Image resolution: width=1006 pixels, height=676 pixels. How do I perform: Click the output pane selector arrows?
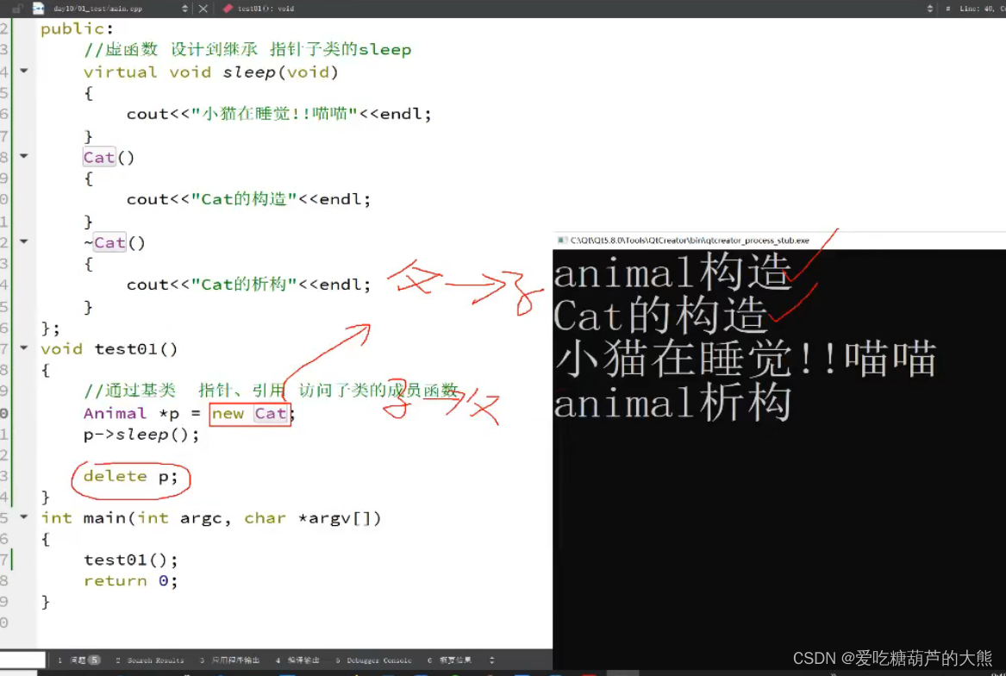[491, 660]
